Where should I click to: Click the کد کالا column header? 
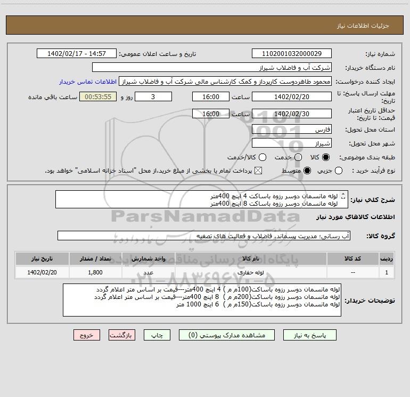click(x=352, y=259)
